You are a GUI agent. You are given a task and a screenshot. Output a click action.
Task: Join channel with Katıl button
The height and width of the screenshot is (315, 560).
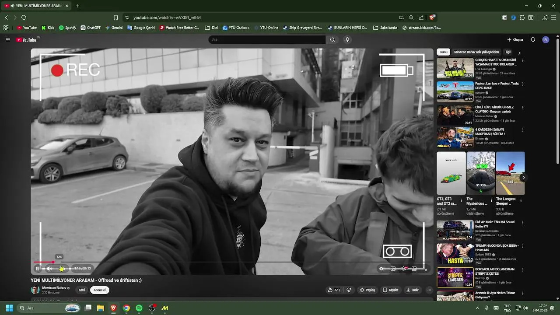[x=81, y=290]
